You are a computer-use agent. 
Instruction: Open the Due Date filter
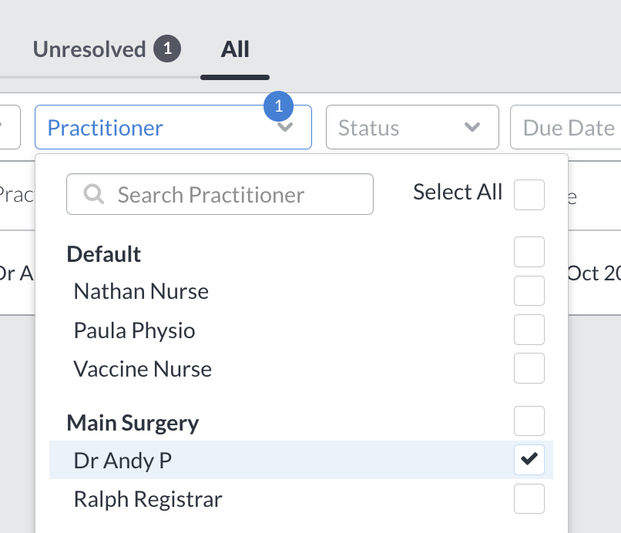(x=566, y=127)
